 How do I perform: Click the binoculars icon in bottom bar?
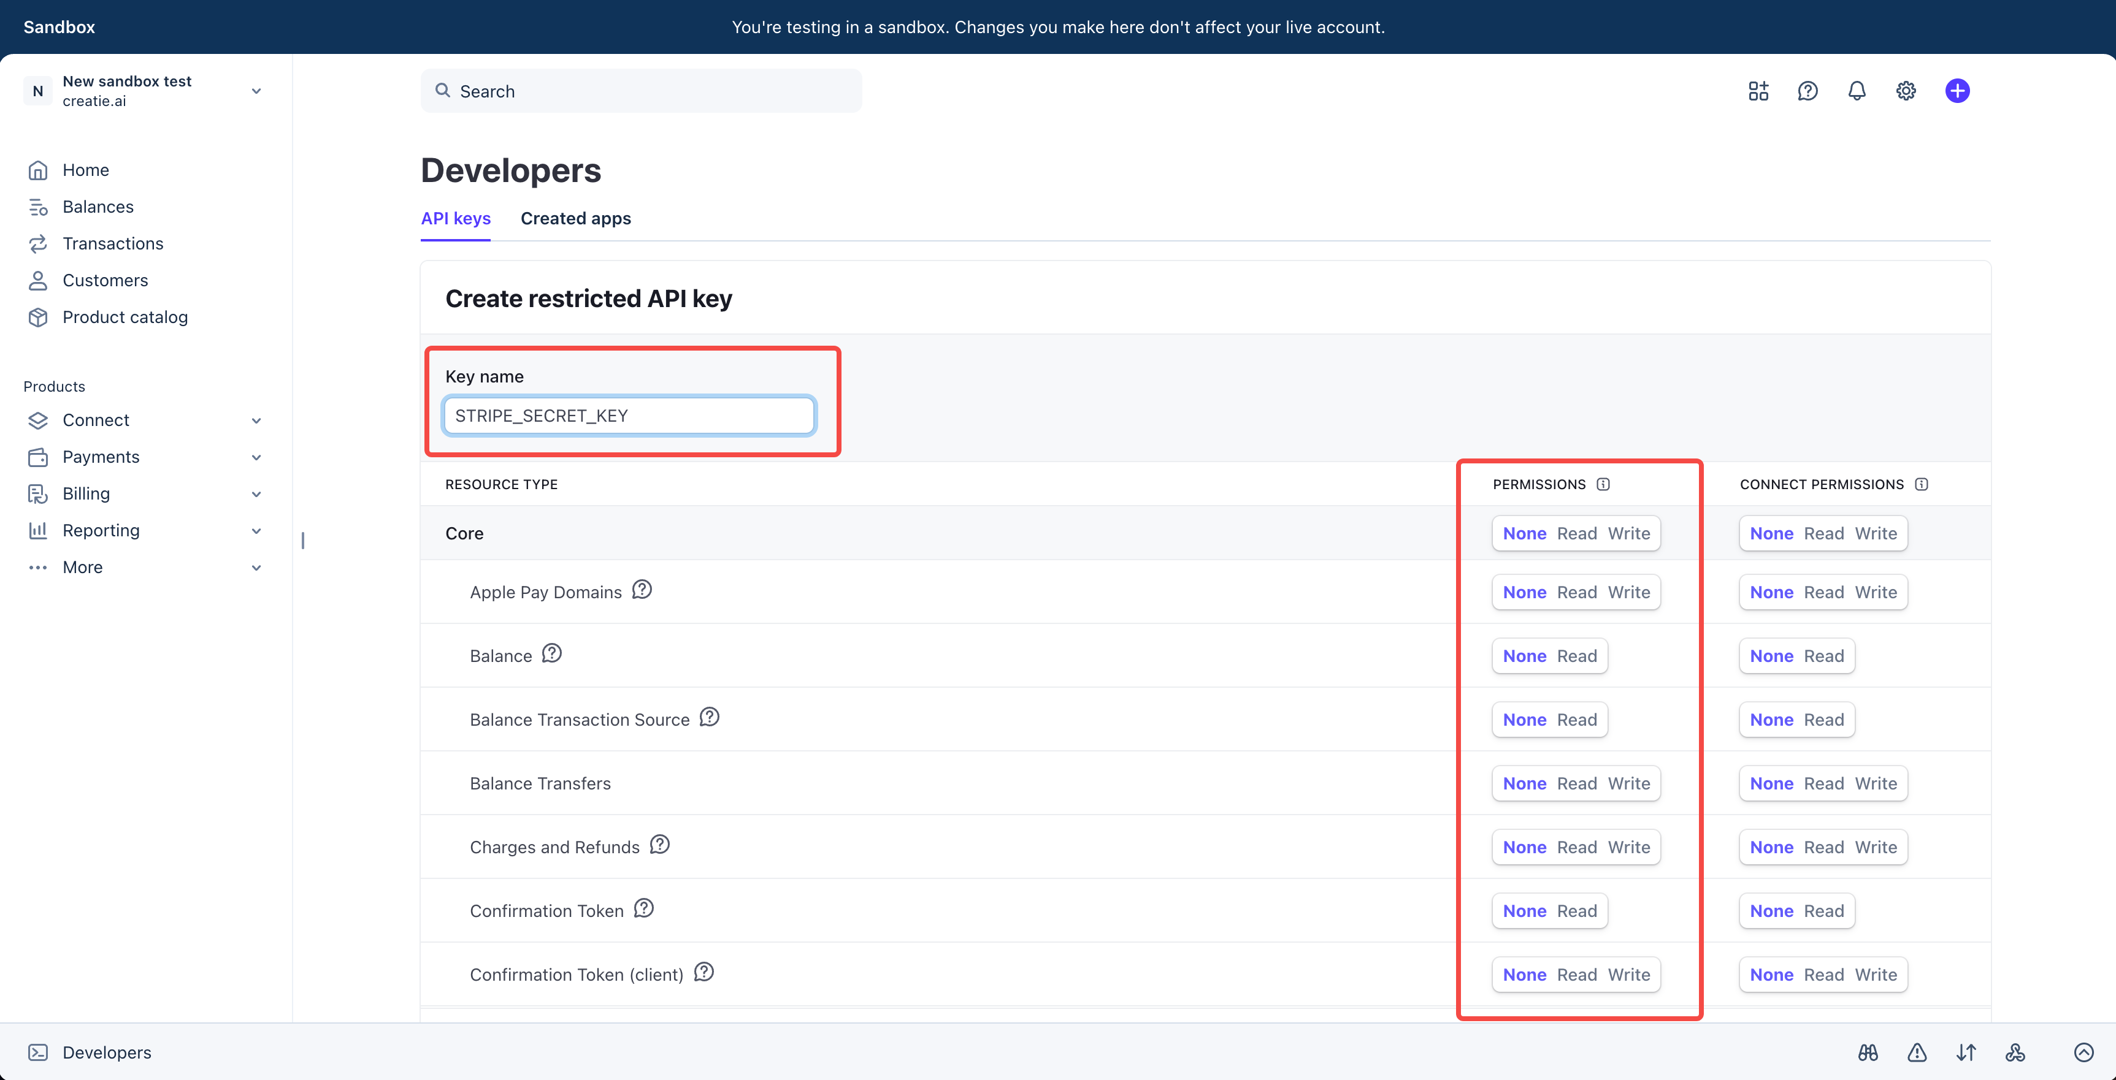(1868, 1052)
